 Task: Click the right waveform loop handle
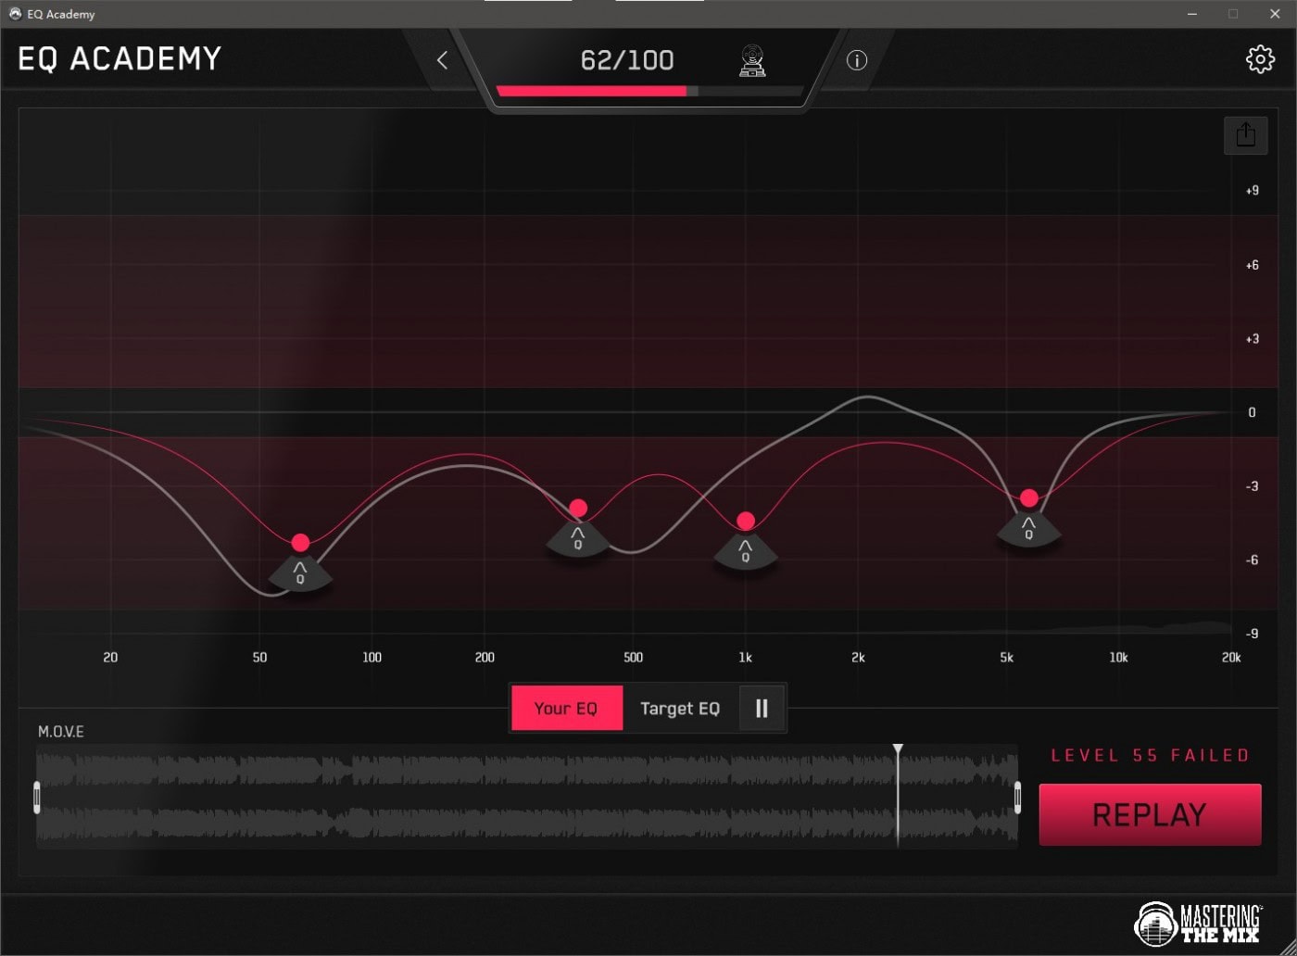pos(1017,798)
